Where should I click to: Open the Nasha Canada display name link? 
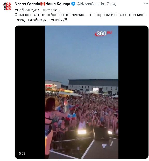(x=27, y=4)
